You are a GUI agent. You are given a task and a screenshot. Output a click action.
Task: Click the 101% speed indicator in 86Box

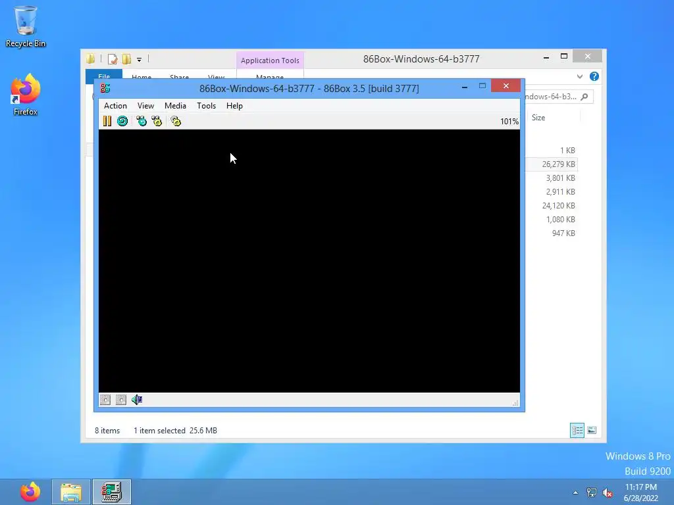click(509, 122)
